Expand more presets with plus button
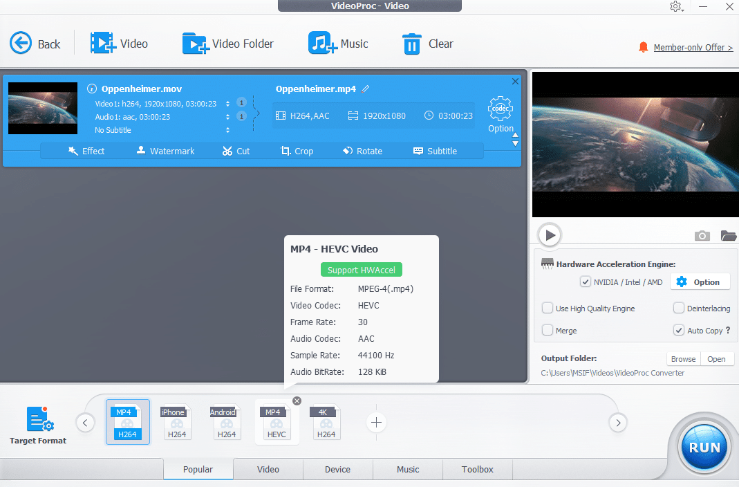The height and width of the screenshot is (487, 739). pyautogui.click(x=376, y=422)
